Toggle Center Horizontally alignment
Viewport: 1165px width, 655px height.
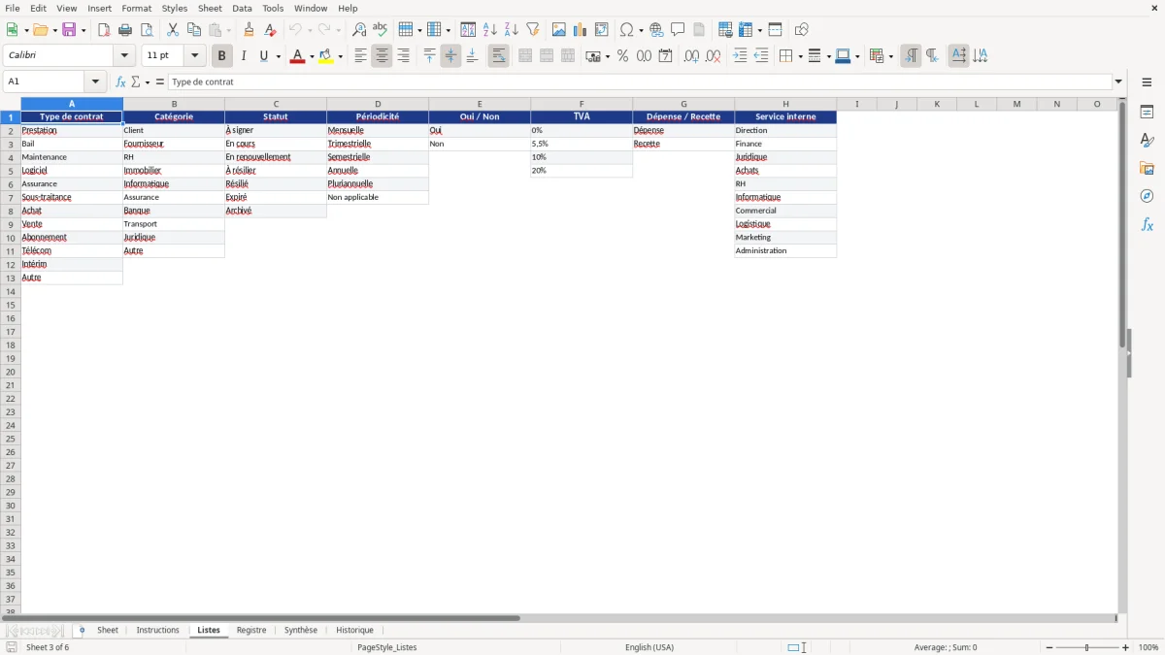[383, 56]
